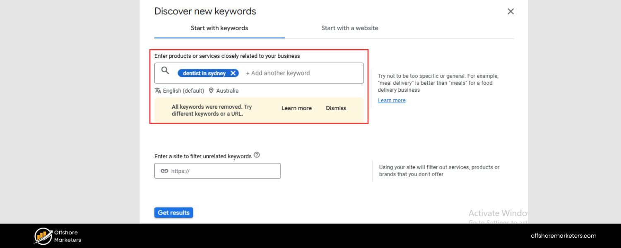Remove the dentist in sydney keyword chip
This screenshot has width=621, height=248.
(233, 73)
